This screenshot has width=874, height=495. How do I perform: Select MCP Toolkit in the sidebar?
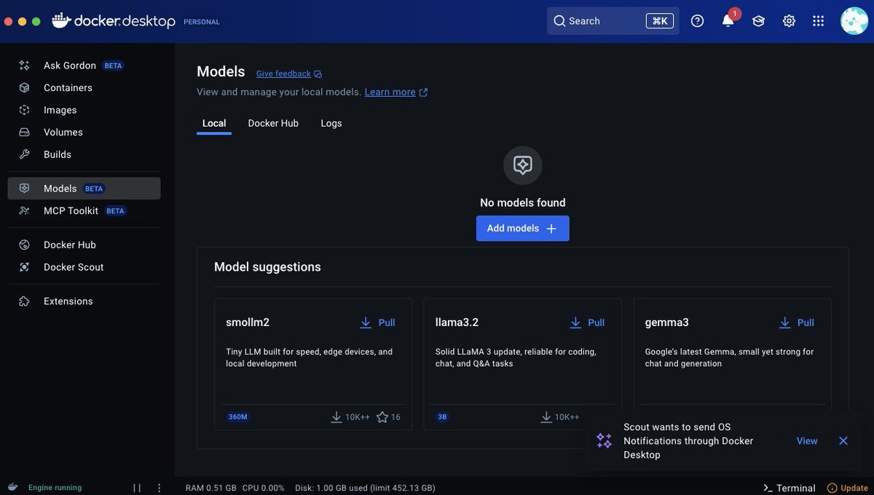[x=84, y=211]
